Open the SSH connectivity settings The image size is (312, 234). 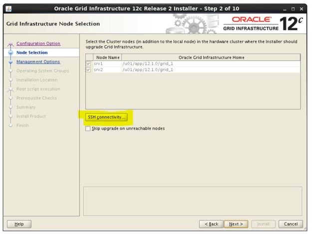coord(106,117)
